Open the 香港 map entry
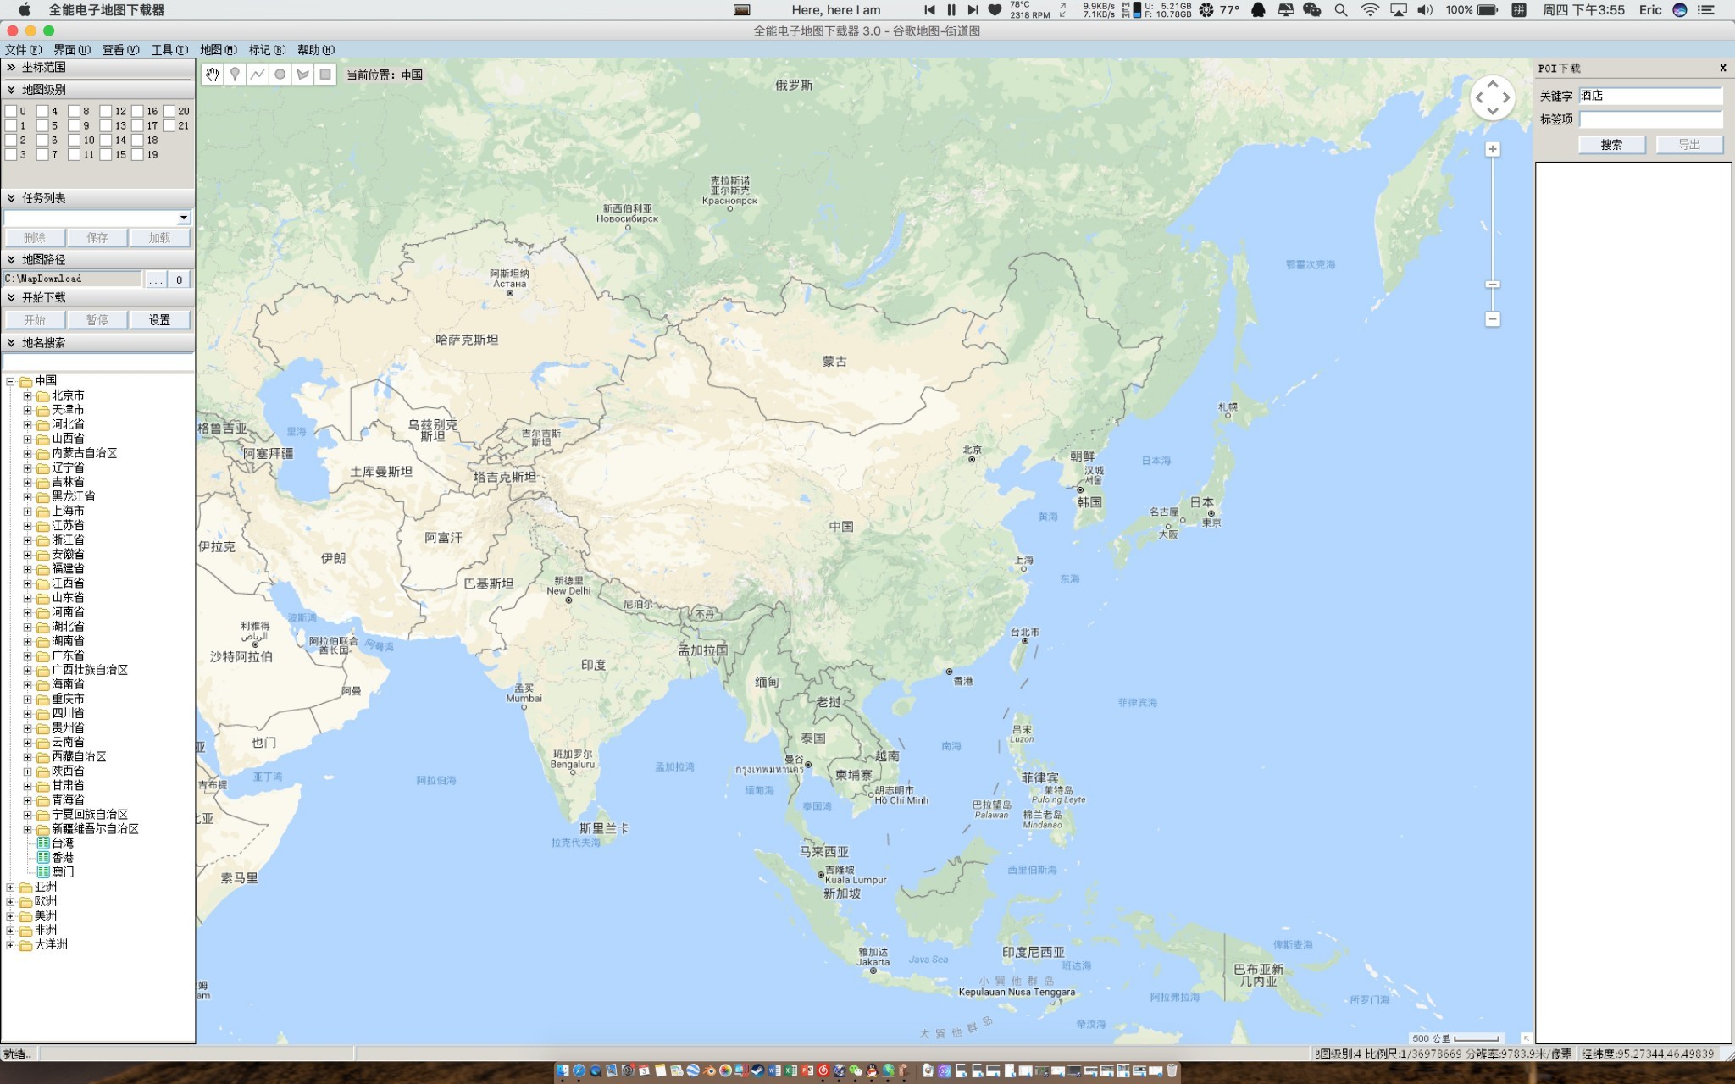1735x1084 pixels. point(55,858)
